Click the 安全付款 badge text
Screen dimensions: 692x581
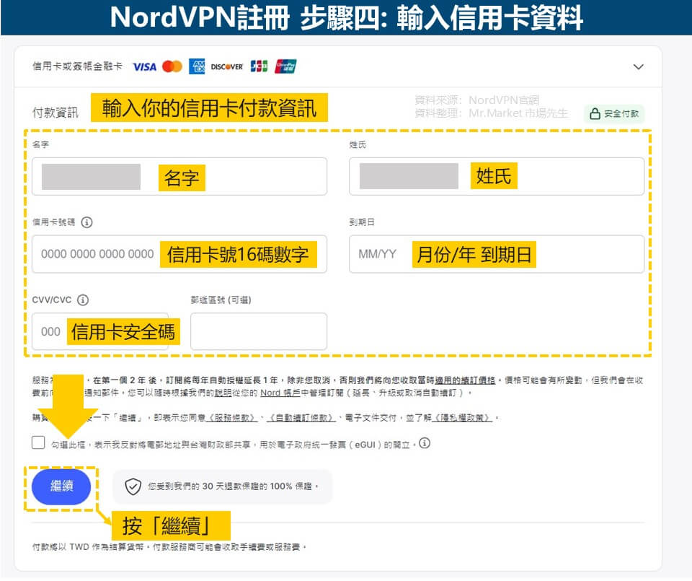click(x=621, y=114)
